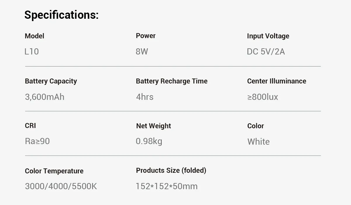The height and width of the screenshot is (205, 351).
Task: Select the ≥800lux value
Action: (262, 97)
